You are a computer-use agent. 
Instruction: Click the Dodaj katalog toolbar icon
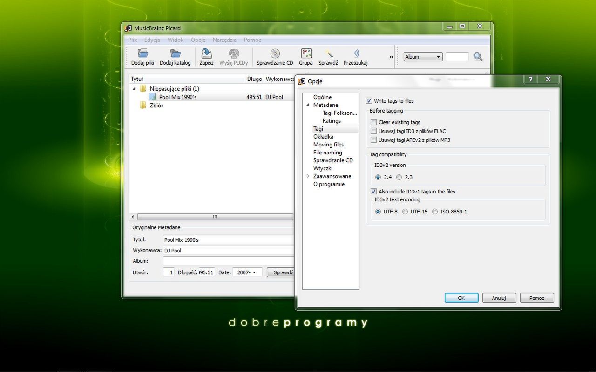[175, 53]
